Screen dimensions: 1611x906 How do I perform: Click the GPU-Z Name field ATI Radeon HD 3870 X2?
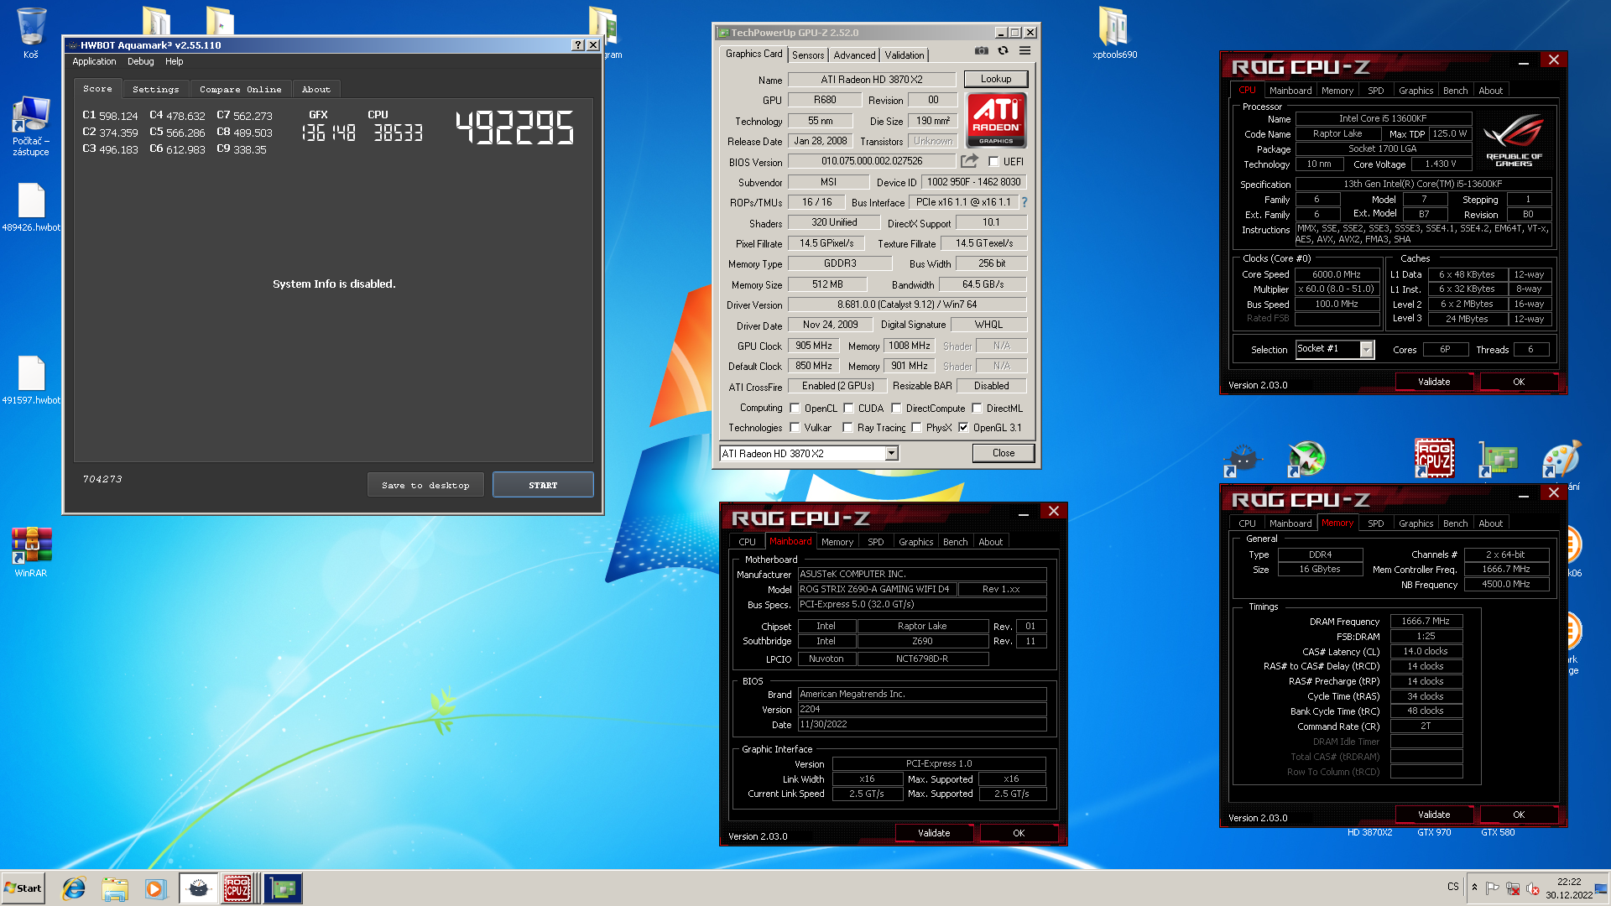click(x=871, y=80)
